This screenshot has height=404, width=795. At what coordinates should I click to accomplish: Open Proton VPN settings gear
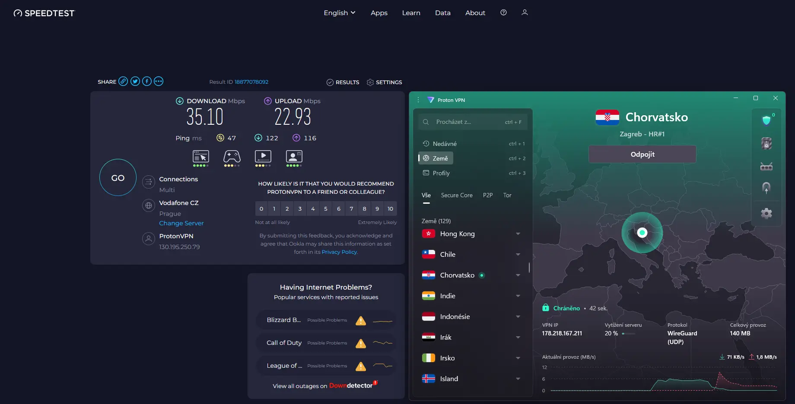coord(766,213)
